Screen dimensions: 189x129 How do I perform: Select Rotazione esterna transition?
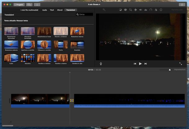point(11,45)
